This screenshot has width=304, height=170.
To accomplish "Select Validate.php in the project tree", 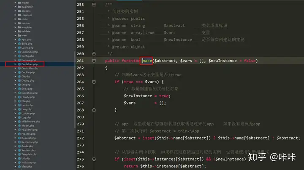I will coord(29,162).
